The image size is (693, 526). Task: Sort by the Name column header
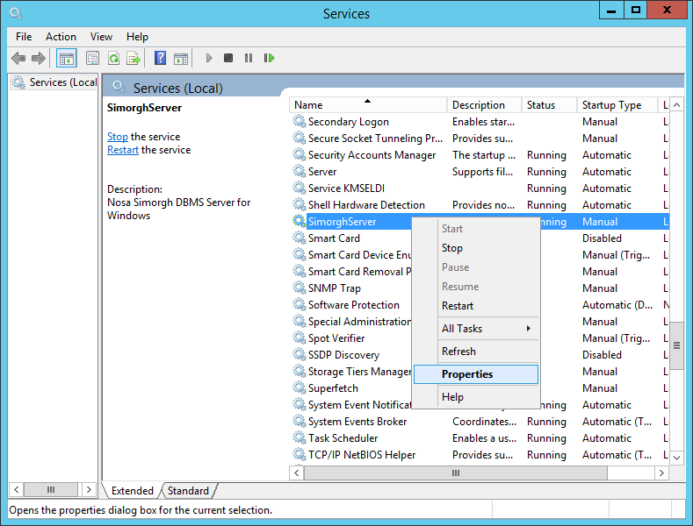(368, 105)
